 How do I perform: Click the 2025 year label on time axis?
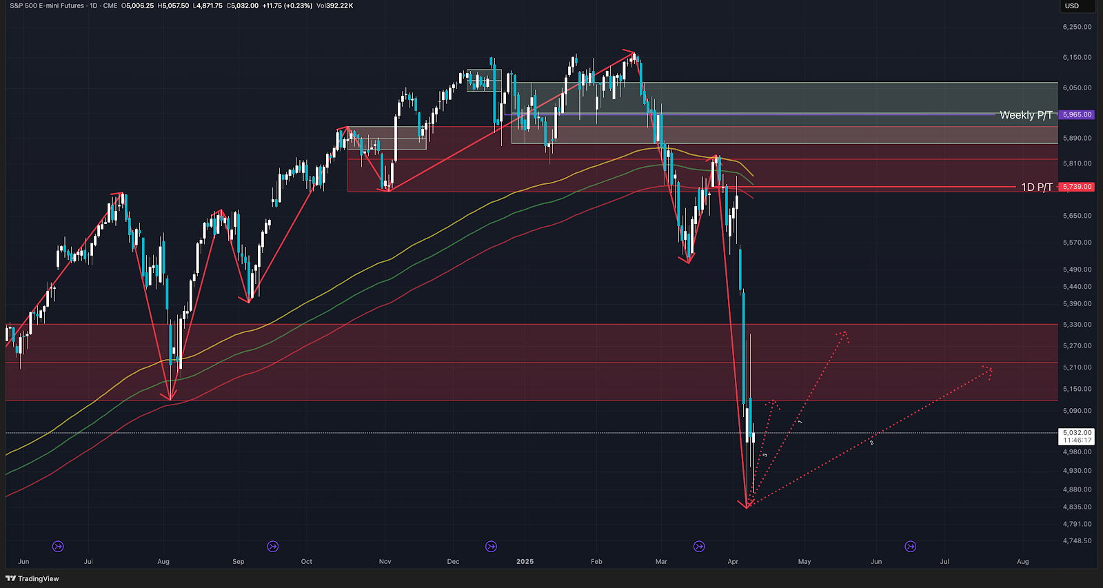pos(525,561)
